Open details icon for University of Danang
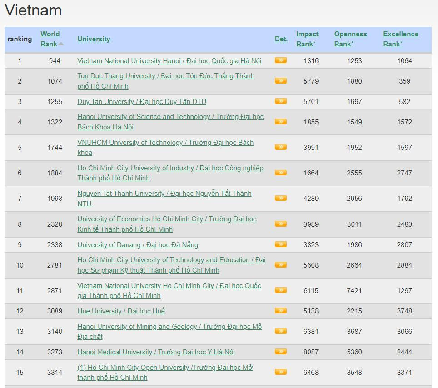The height and width of the screenshot is (388, 438). [280, 244]
